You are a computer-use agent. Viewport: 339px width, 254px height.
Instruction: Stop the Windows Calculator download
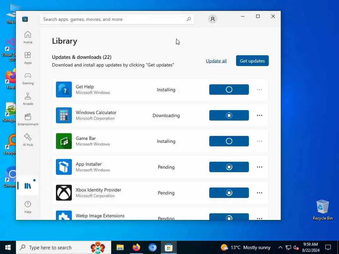click(x=229, y=115)
